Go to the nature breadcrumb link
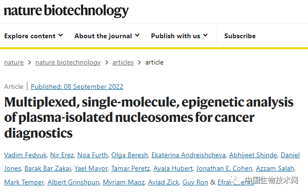The width and height of the screenshot is (308, 194). point(14,62)
